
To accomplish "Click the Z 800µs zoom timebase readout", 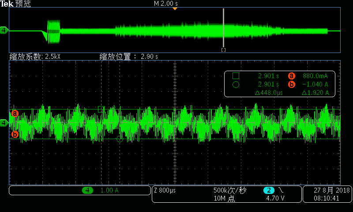I will pyautogui.click(x=165, y=190).
